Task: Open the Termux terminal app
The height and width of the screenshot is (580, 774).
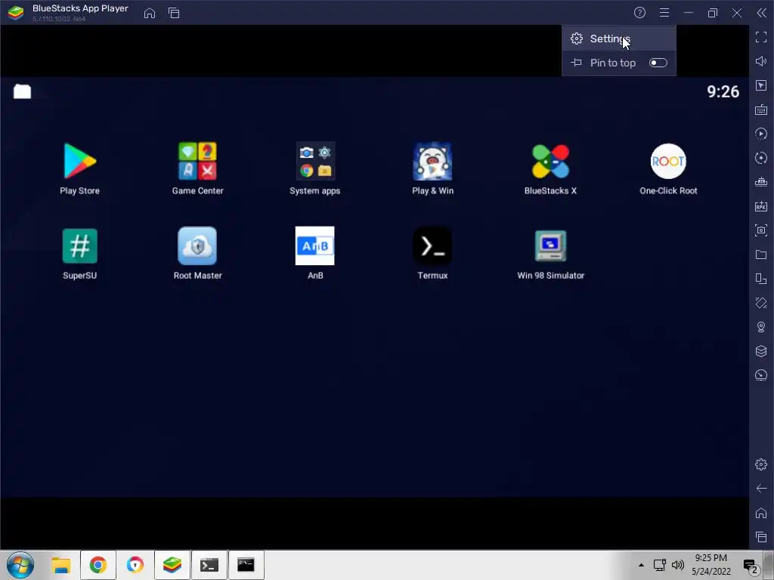Action: pyautogui.click(x=432, y=246)
